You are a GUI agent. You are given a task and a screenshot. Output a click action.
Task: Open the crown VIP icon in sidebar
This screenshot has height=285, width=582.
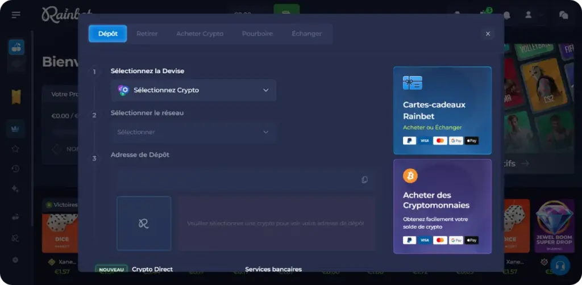tap(15, 129)
